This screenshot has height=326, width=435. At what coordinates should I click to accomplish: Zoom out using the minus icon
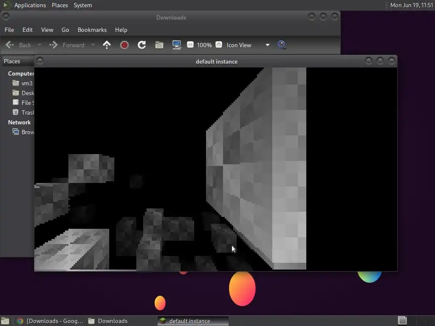pyautogui.click(x=190, y=45)
